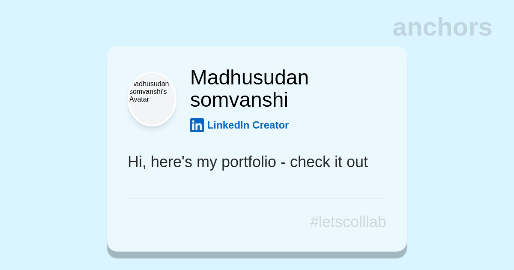This screenshot has height=270, width=514.
Task: Click the word LinkedIn in the label
Action: pos(228,125)
